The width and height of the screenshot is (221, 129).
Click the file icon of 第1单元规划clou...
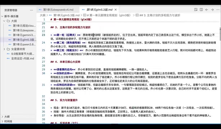pyautogui.click(x=10, y=26)
